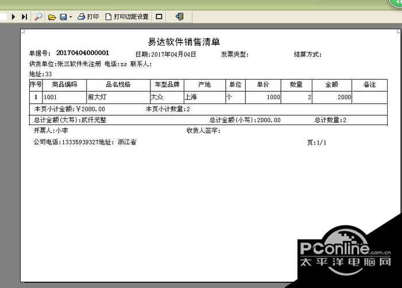
Task: Click the 车型品牌 column header
Action: 167,84
